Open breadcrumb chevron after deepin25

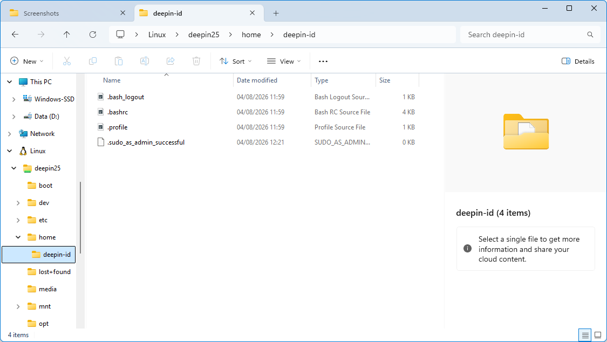click(230, 35)
